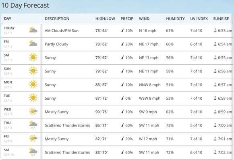Click the sun icon in MON Sep 5 row
The image size is (234, 160).
pyautogui.click(x=33, y=84)
